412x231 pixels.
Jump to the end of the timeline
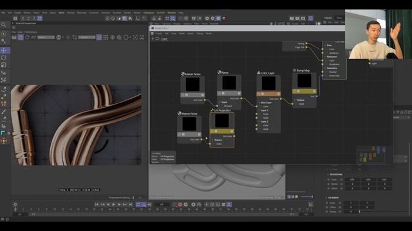[x=131, y=204]
